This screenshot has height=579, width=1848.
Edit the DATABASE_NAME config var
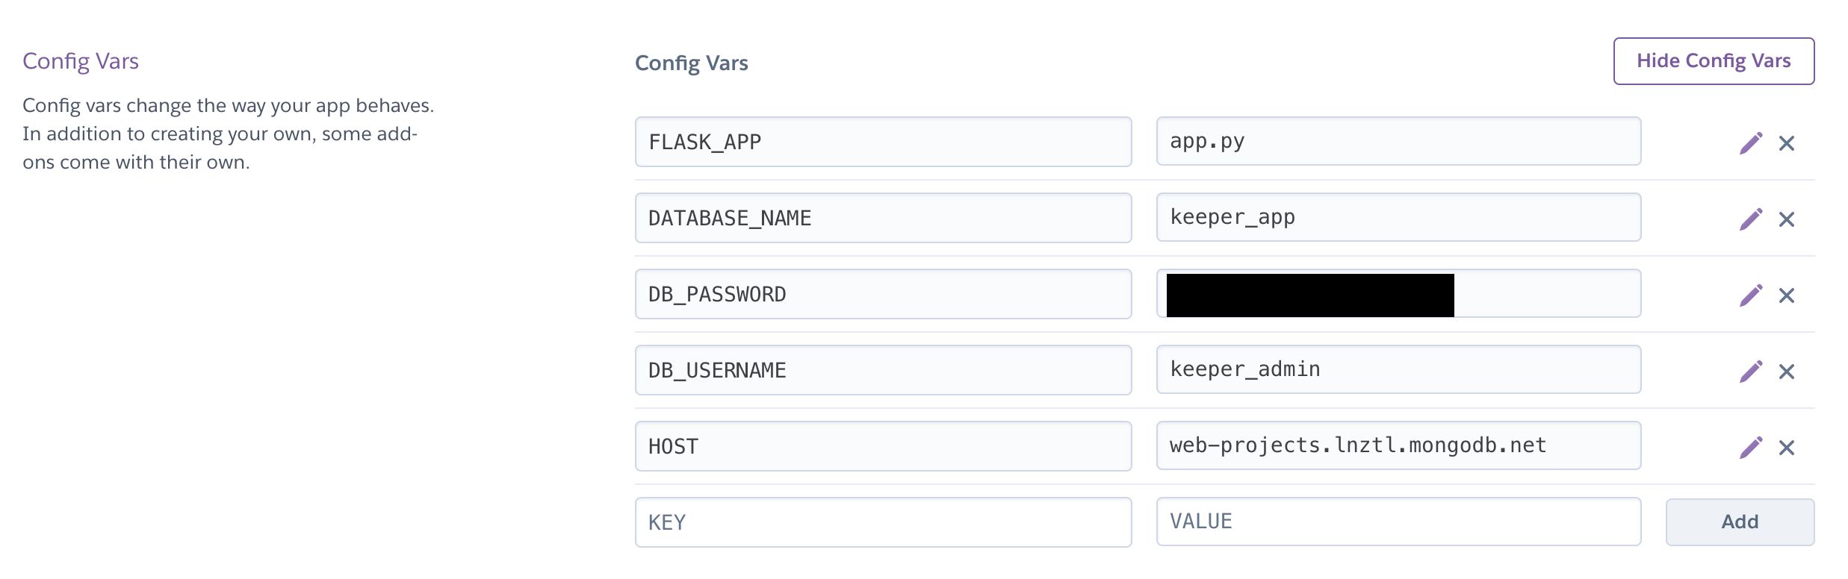1750,219
